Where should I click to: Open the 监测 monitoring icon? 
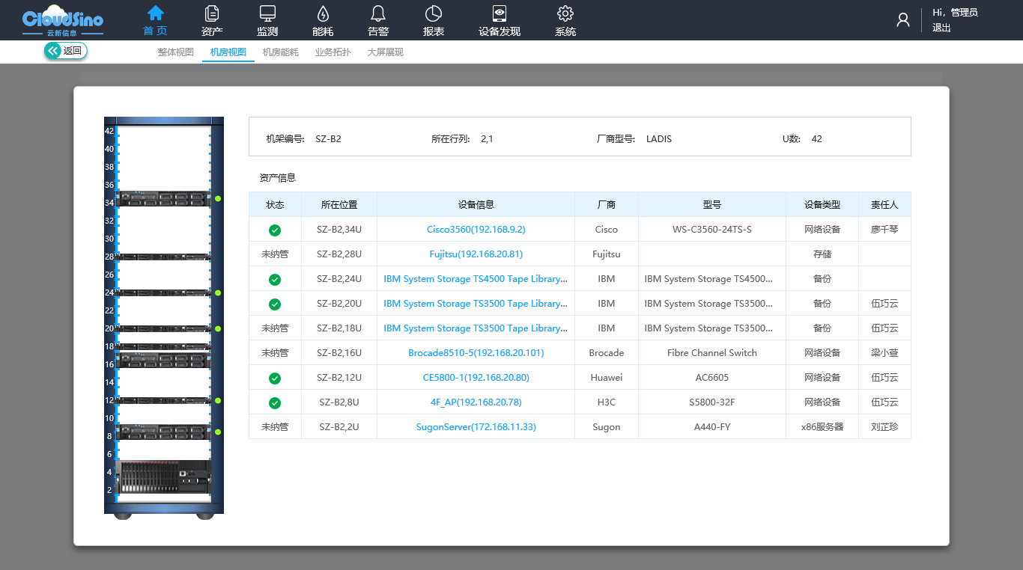267,13
